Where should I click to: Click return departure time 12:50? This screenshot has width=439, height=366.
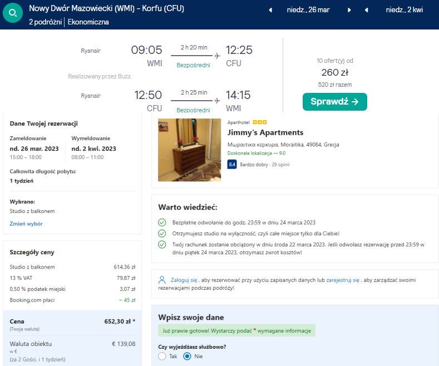tap(148, 95)
